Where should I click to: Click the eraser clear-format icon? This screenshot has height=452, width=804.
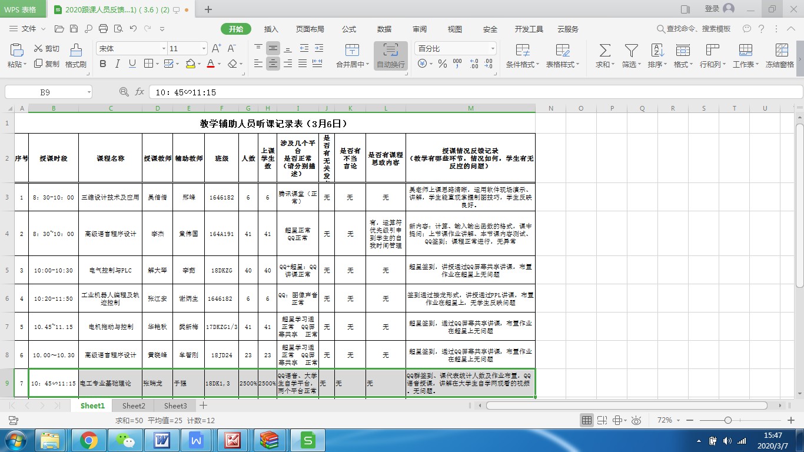232,64
